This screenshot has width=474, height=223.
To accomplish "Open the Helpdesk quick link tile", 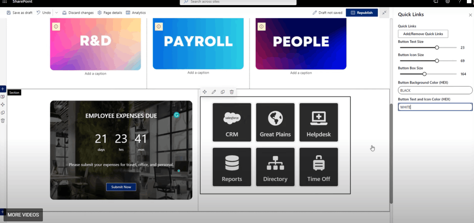I will click(318, 122).
